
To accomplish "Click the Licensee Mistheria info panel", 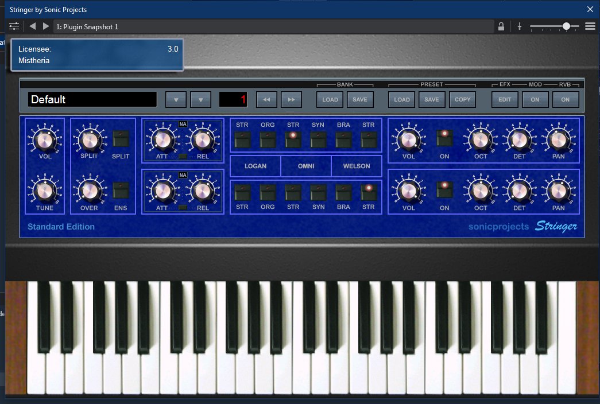I will (97, 55).
